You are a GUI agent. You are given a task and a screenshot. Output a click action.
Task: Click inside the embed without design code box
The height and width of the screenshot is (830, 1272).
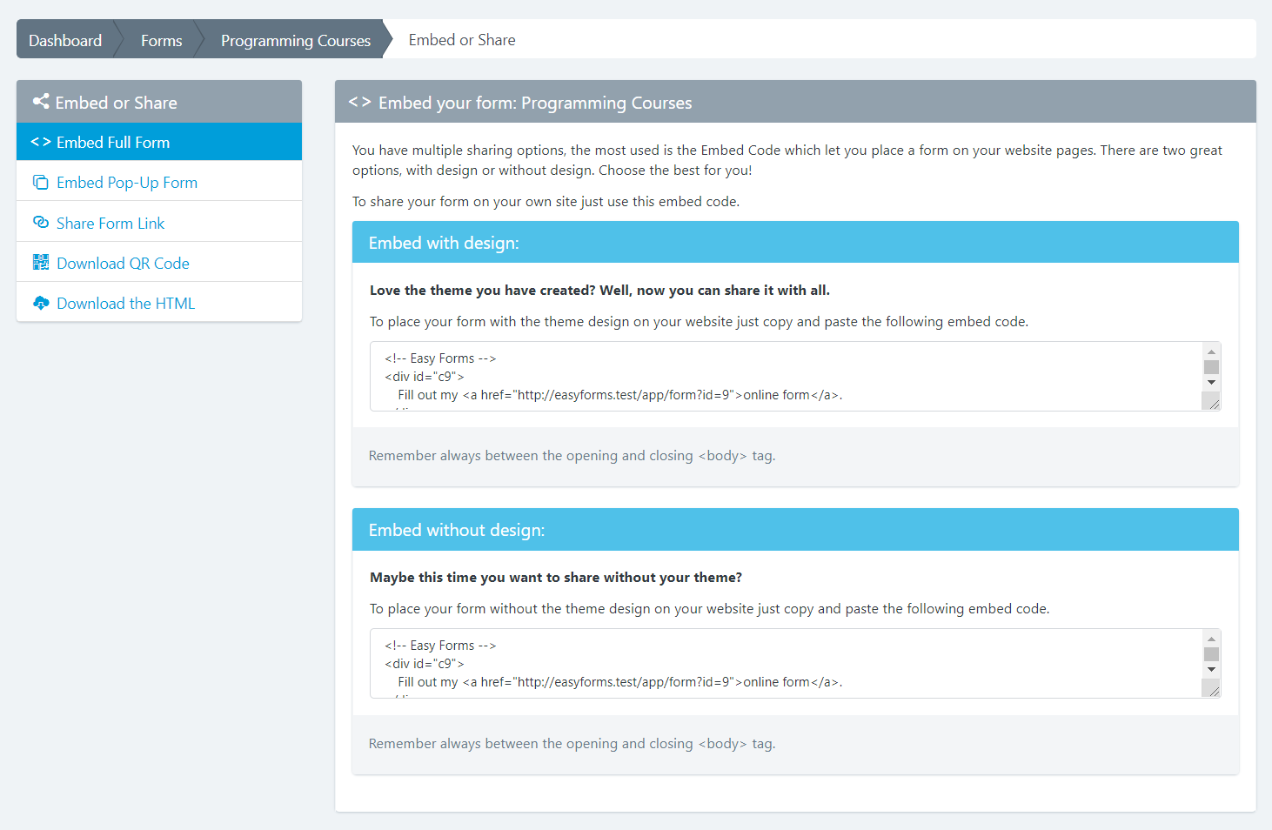pos(783,663)
